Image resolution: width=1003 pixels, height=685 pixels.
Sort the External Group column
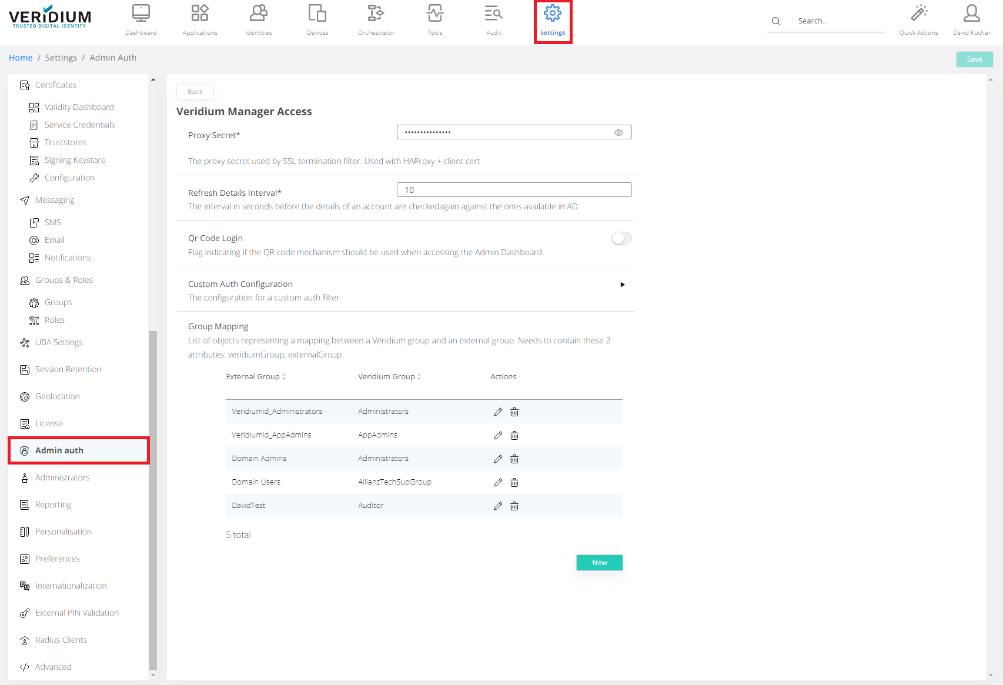click(x=285, y=376)
